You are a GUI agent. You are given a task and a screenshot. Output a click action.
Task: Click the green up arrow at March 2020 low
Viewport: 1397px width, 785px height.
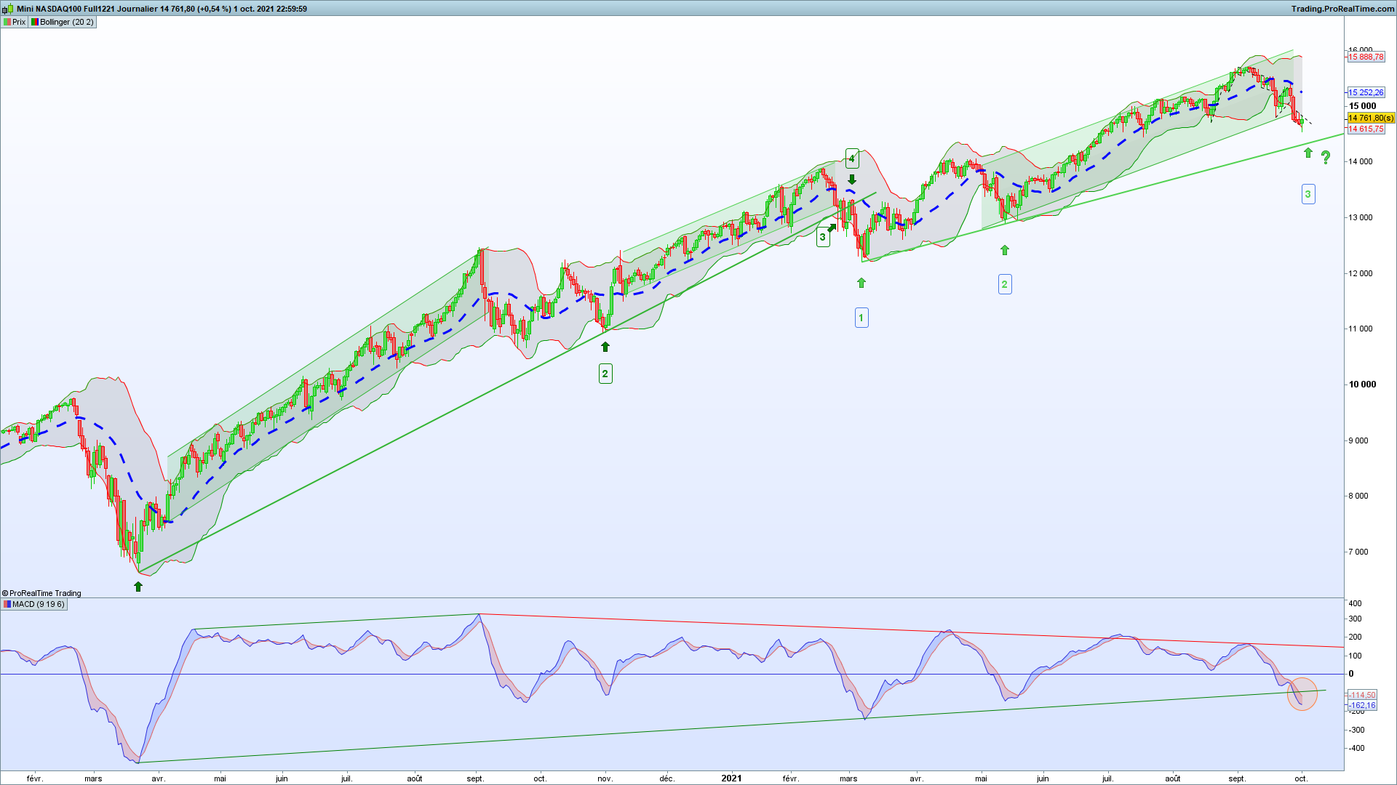(138, 587)
